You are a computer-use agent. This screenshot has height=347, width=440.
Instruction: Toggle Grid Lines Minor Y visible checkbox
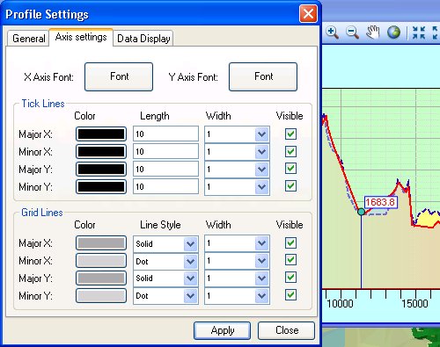pos(290,294)
